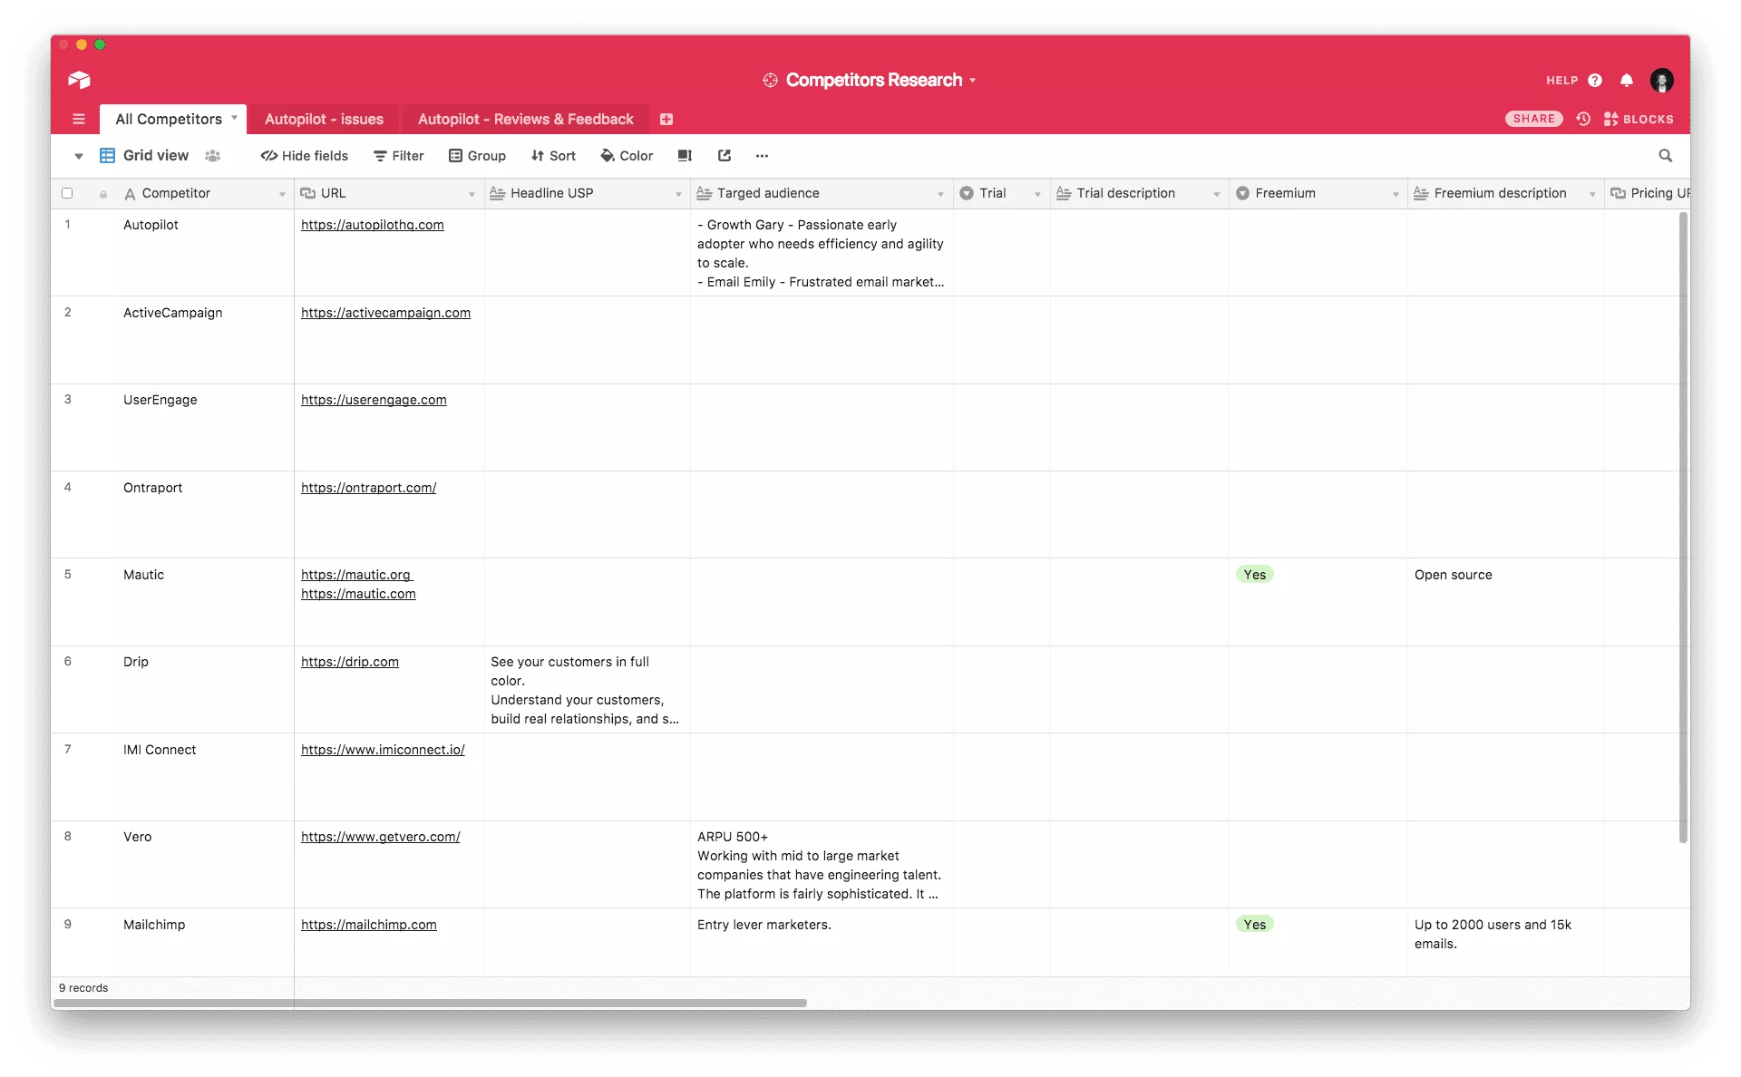The height and width of the screenshot is (1077, 1741).
Task: Open Targed audience column dropdown arrow
Action: pyautogui.click(x=940, y=194)
